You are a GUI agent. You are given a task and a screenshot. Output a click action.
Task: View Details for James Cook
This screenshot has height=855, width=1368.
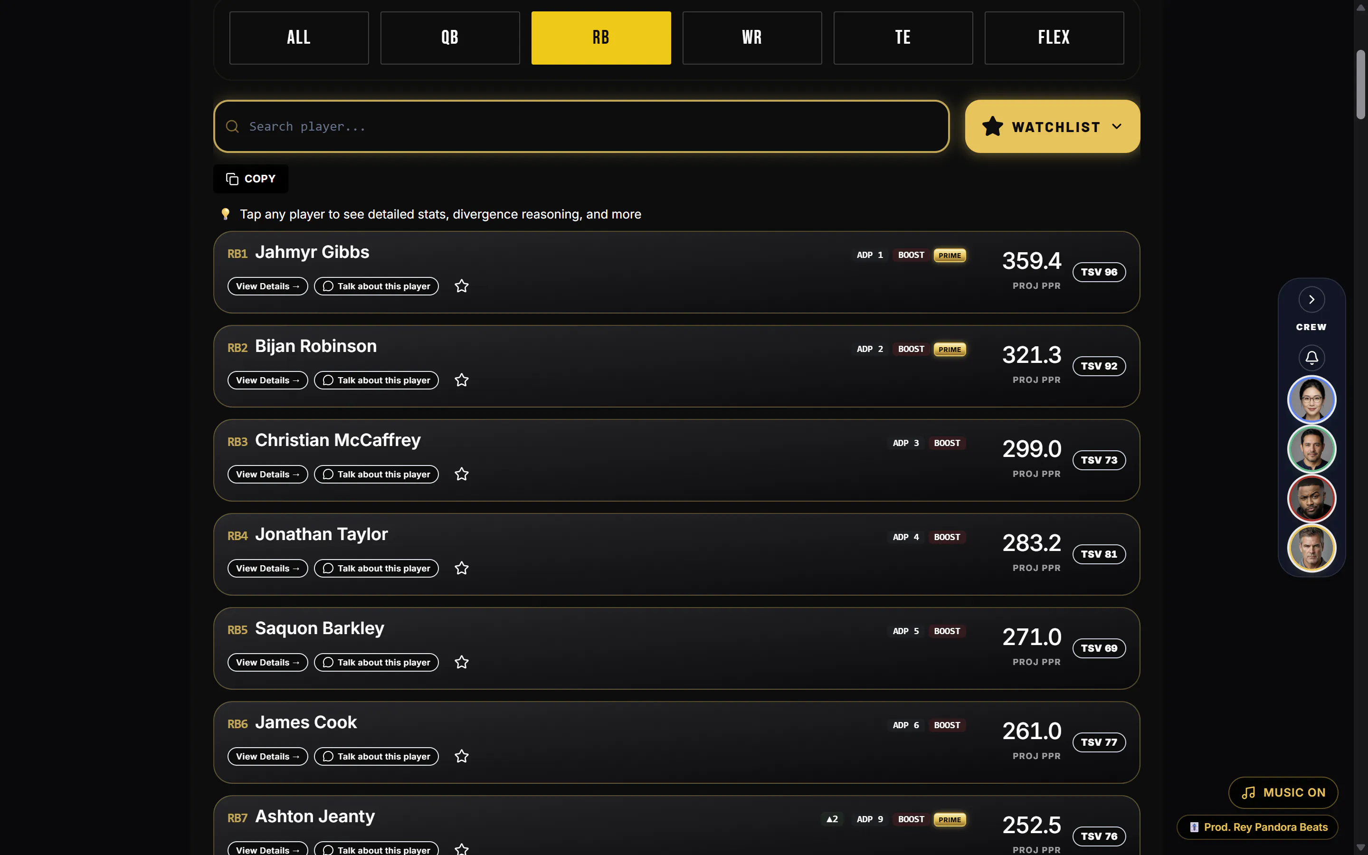(x=267, y=756)
